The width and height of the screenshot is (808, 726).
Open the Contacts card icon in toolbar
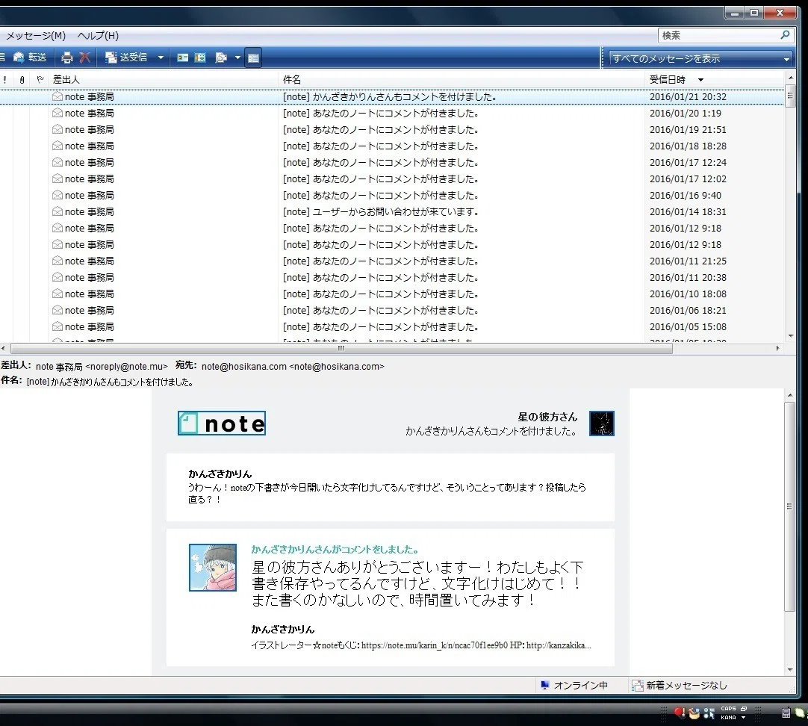point(183,58)
